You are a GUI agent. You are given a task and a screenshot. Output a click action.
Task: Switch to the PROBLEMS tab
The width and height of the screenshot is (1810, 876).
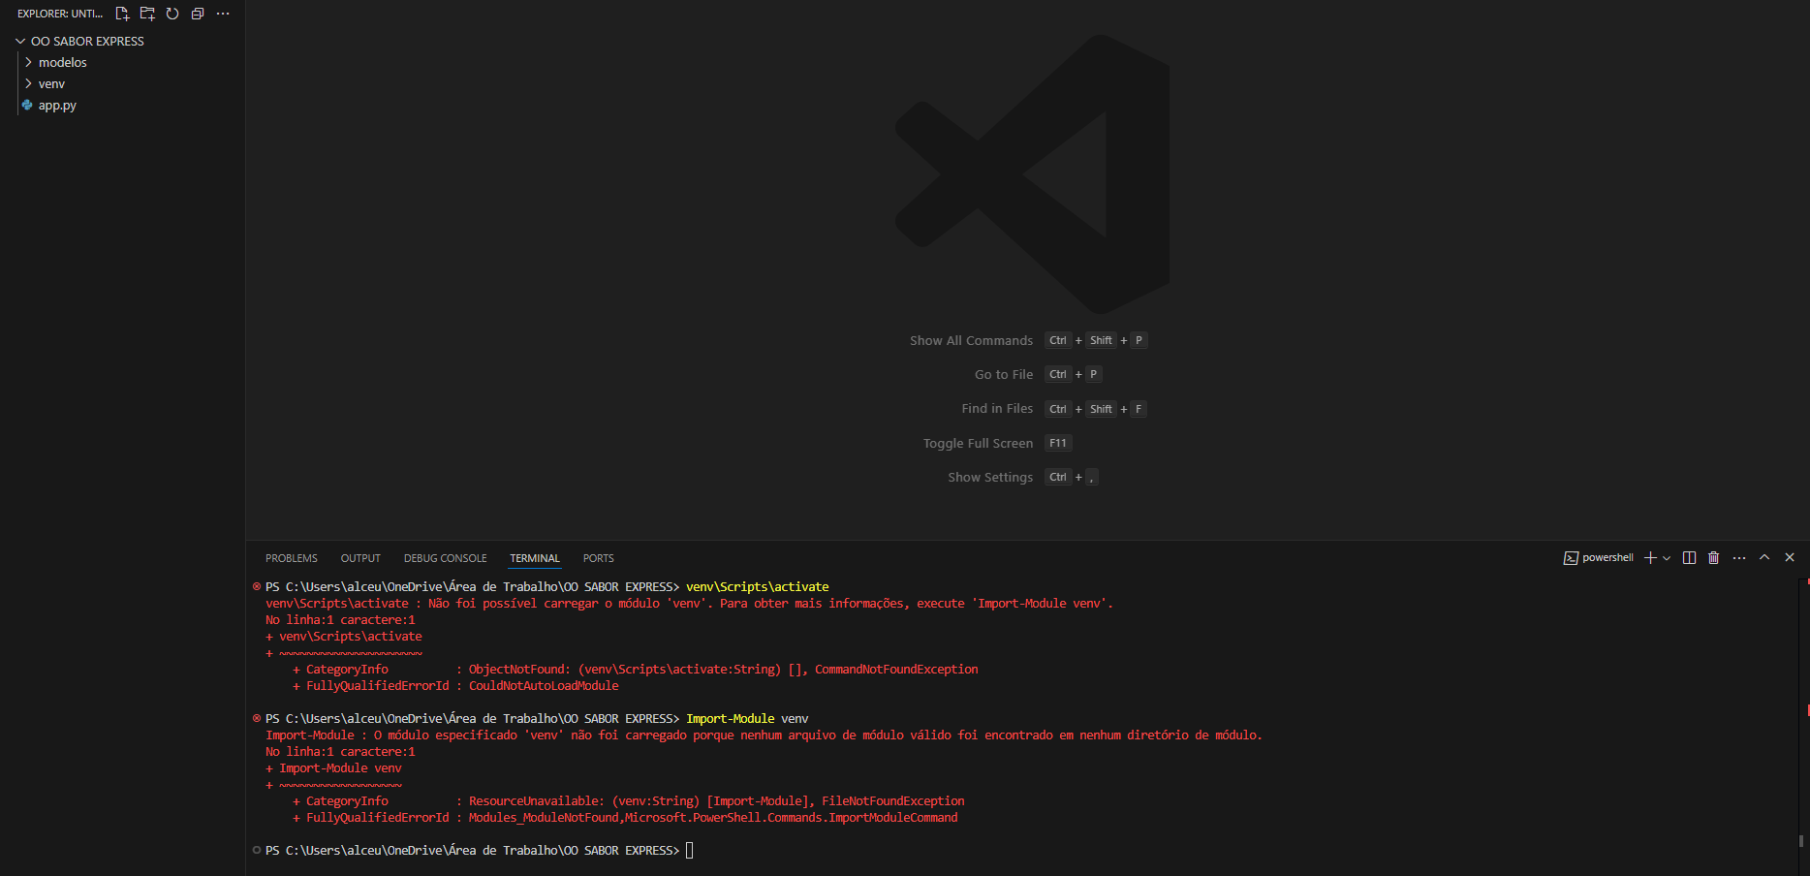[x=292, y=558]
